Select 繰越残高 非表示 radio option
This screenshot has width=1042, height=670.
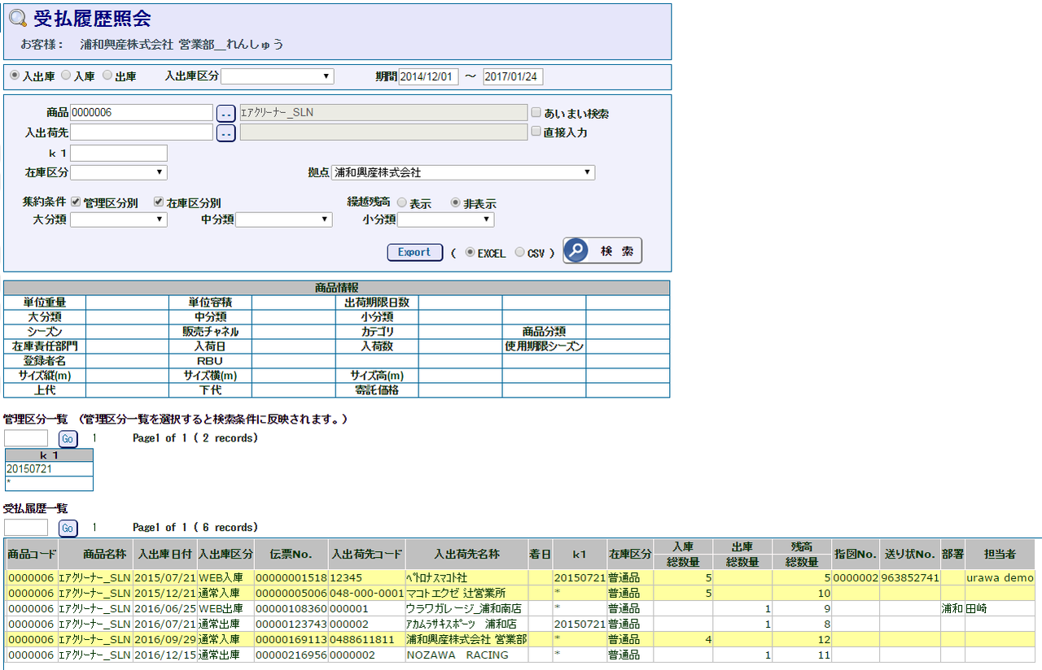click(455, 203)
